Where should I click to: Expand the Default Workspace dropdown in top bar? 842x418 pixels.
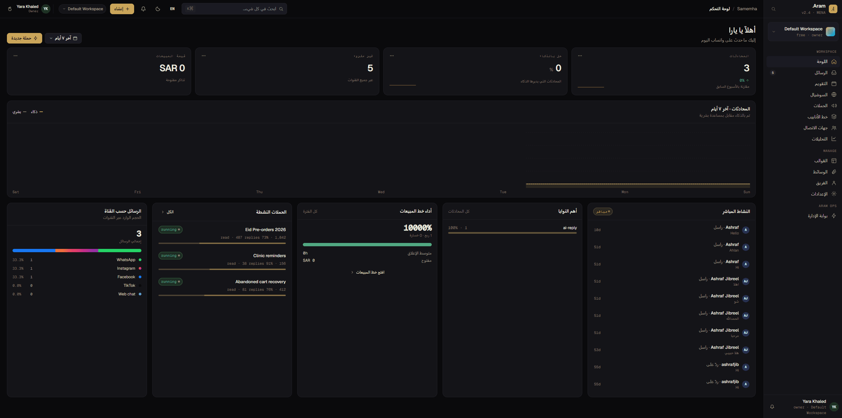pyautogui.click(x=83, y=9)
